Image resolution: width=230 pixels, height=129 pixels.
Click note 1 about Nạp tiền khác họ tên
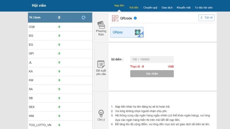coord(142,107)
